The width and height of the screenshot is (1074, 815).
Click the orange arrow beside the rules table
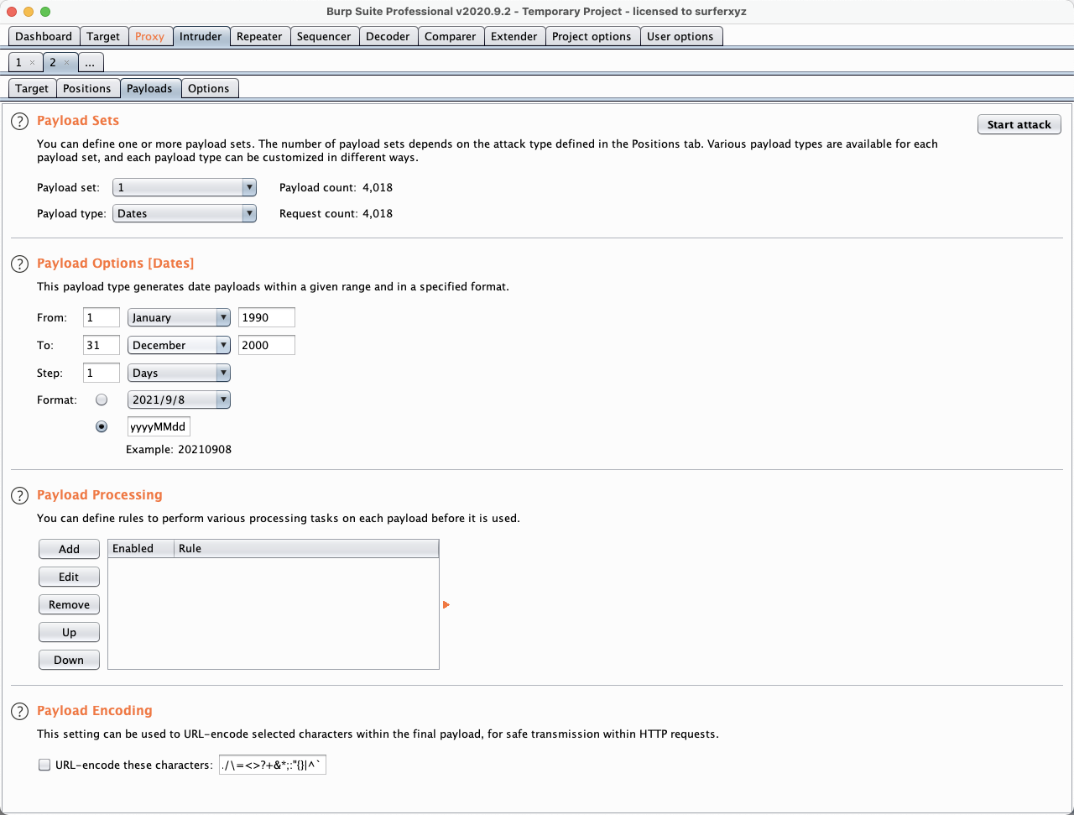tap(446, 604)
